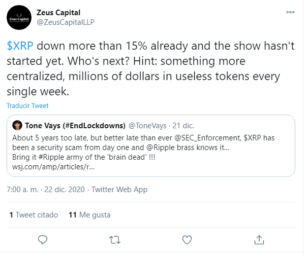Image resolution: width=308 pixels, height=256 pixels.
Task: Open the Zeus Capital display name
Action: 58,12
